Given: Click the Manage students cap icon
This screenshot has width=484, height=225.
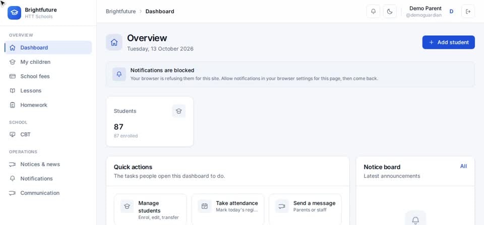Looking at the screenshot, I should click(x=127, y=206).
